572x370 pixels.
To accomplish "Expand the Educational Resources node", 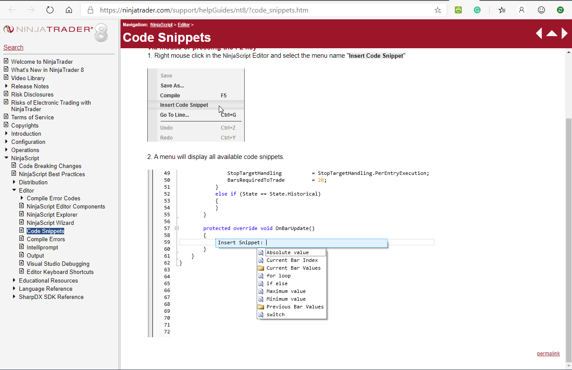I will [14, 280].
